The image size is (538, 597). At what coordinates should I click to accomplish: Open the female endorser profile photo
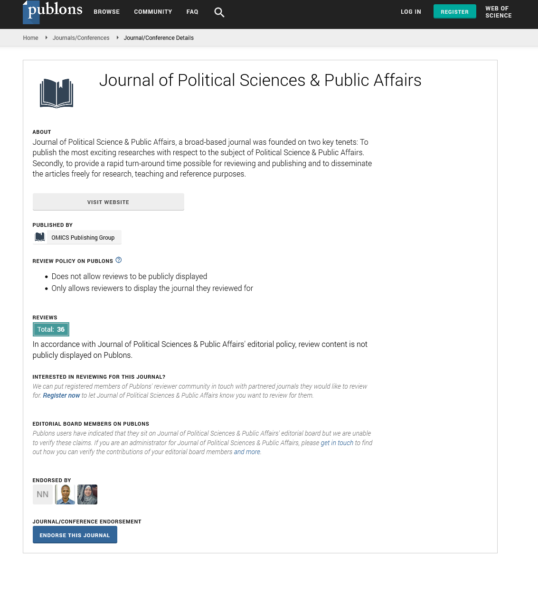point(87,494)
